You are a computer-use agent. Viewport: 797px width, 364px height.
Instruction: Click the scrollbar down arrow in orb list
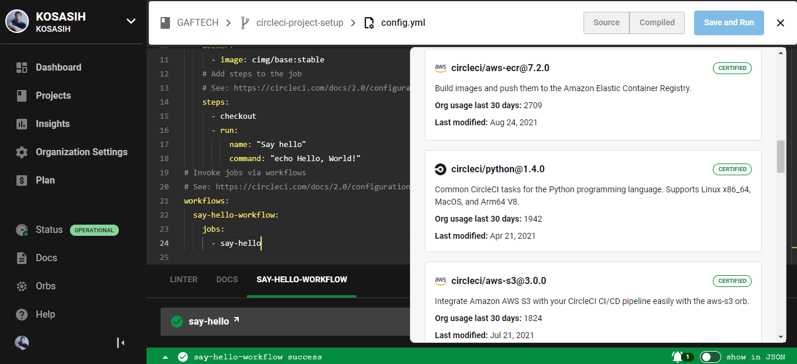point(781,337)
